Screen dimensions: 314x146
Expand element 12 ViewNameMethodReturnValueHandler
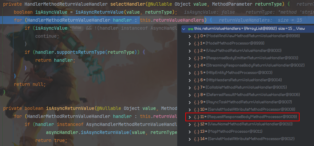[190, 124]
